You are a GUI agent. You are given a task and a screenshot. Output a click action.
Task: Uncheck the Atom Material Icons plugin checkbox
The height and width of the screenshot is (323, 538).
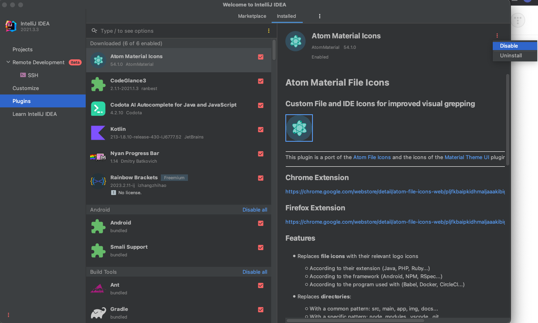[261, 57]
